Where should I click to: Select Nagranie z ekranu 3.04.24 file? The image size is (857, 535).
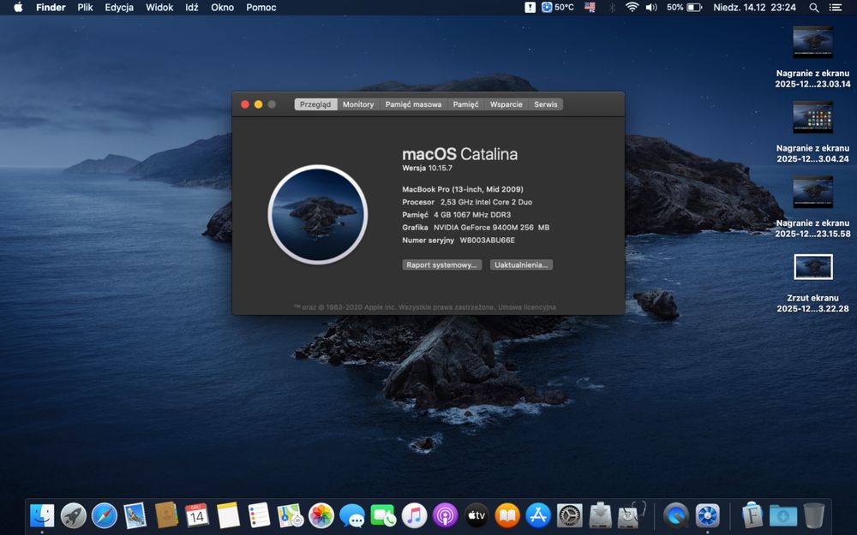(x=812, y=132)
